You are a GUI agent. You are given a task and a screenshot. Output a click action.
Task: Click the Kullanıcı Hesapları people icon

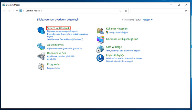click(x=100, y=31)
